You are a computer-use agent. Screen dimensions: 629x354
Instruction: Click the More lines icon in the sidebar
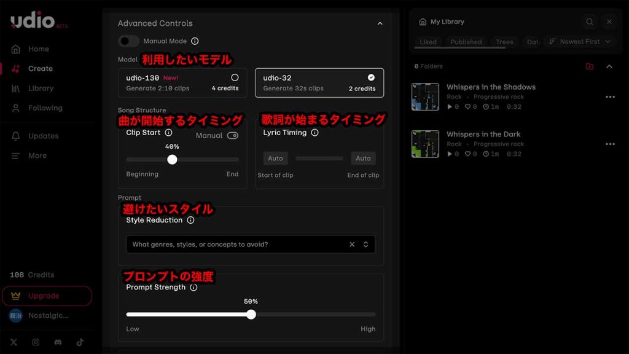click(x=15, y=155)
